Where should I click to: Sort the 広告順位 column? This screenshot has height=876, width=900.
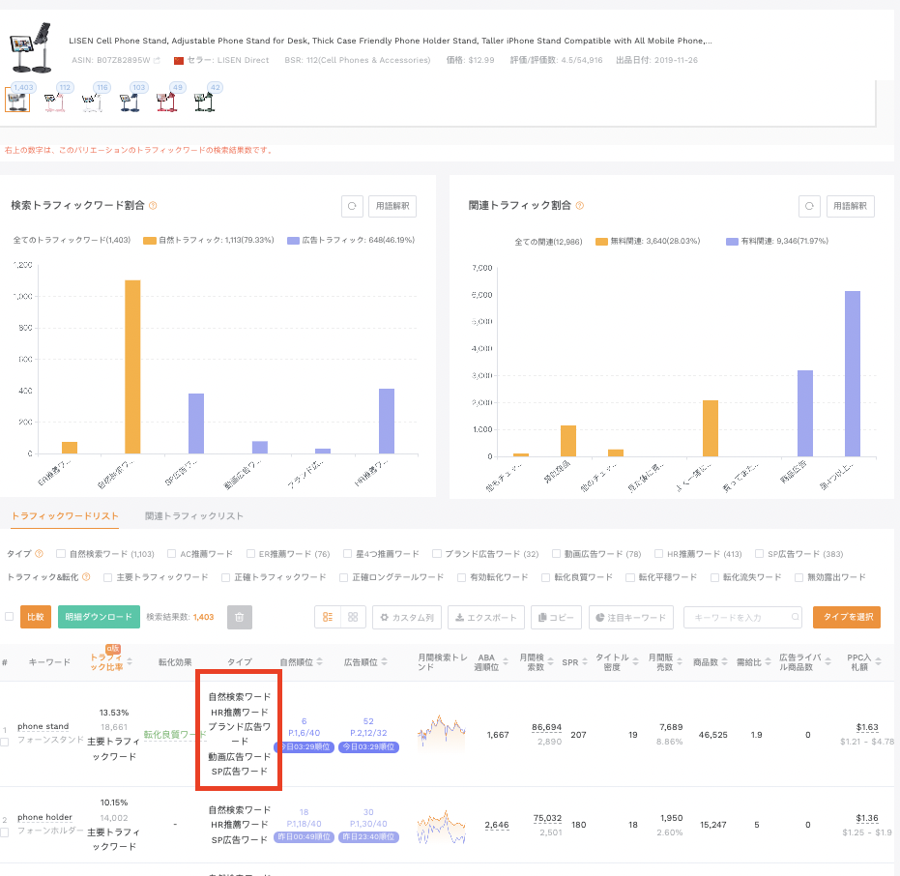pyautogui.click(x=384, y=662)
